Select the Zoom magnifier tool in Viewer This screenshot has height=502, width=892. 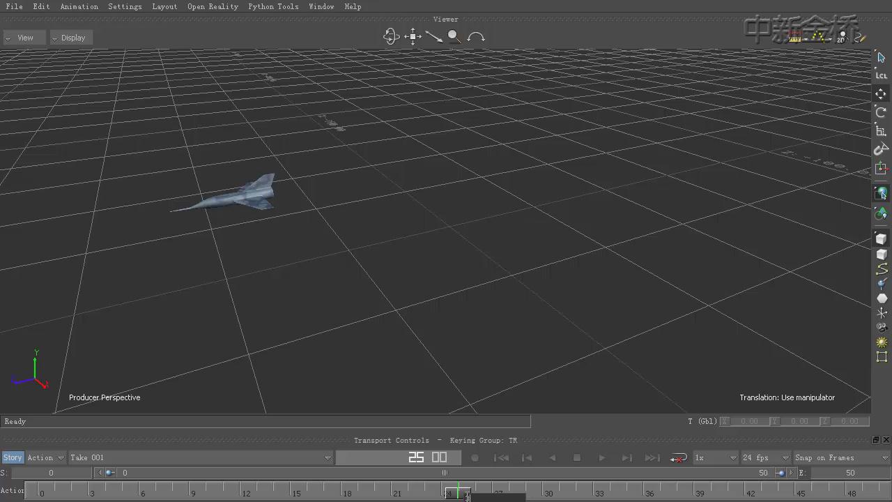(454, 37)
